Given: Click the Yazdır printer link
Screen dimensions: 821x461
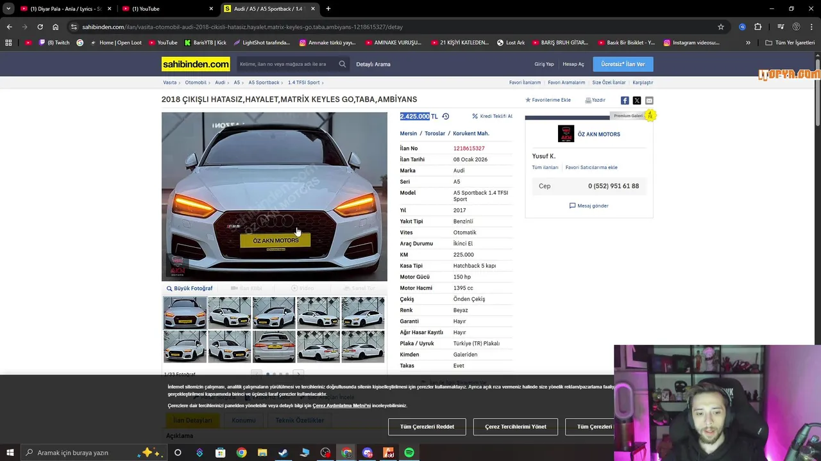Looking at the screenshot, I should pyautogui.click(x=595, y=100).
